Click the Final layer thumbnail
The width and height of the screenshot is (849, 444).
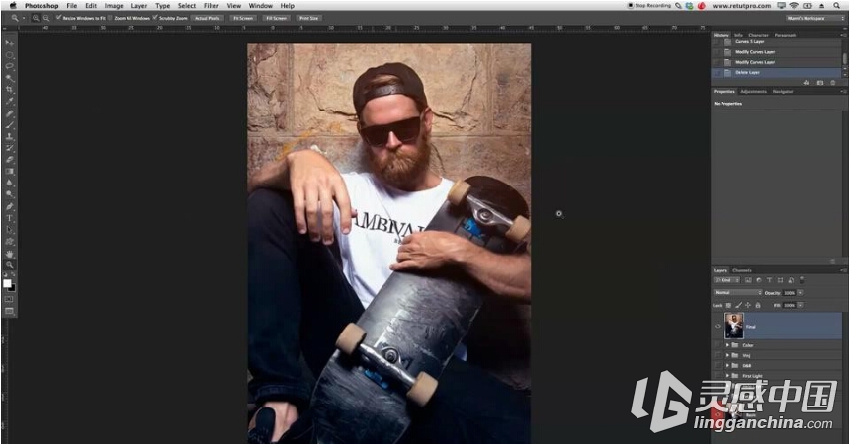pos(734,327)
